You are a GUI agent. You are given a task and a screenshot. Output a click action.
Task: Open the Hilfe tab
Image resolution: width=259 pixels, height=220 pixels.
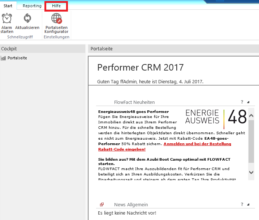click(x=56, y=6)
